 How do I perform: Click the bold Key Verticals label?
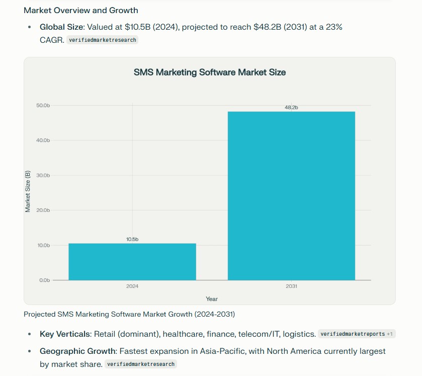64,334
